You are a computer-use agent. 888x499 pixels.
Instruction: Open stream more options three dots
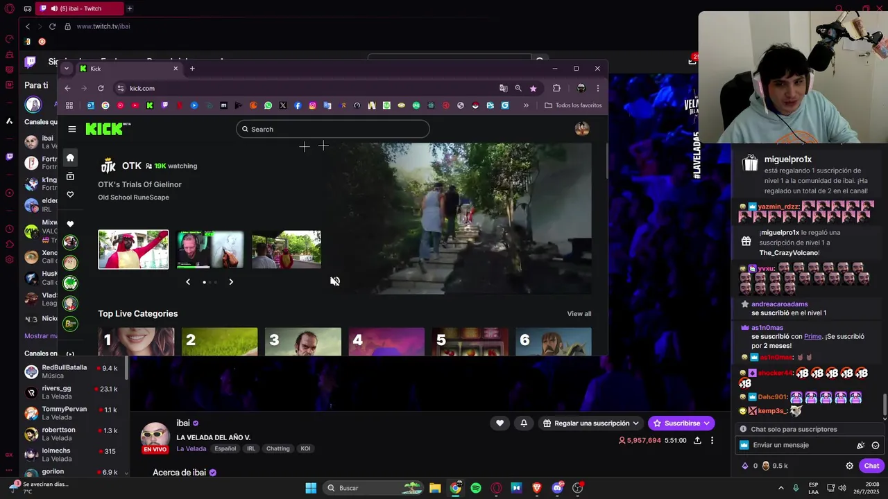click(x=712, y=440)
